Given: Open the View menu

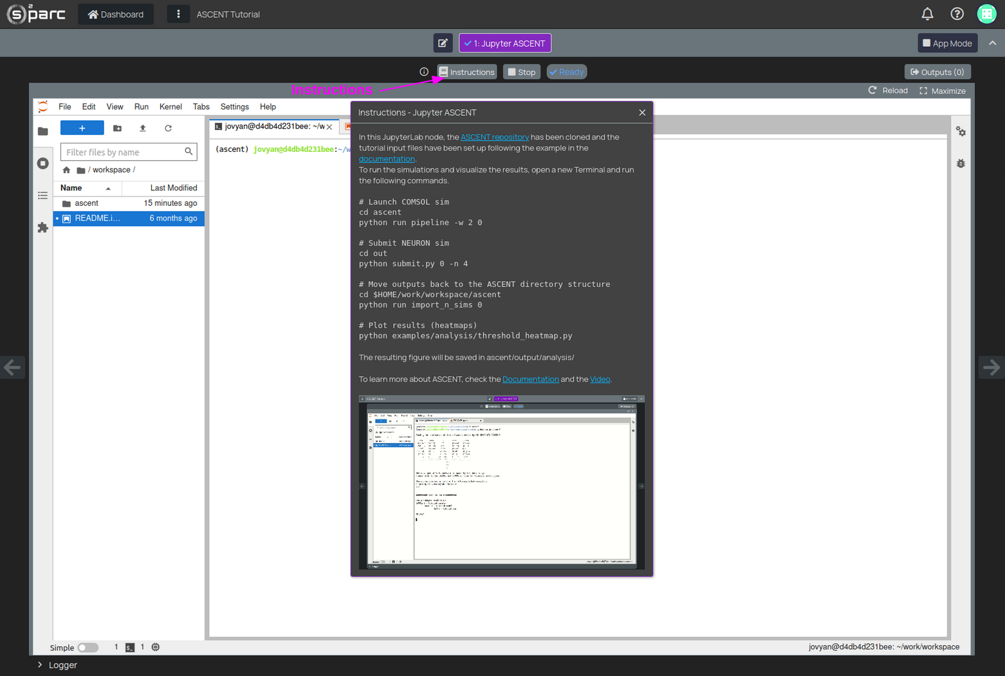Looking at the screenshot, I should [115, 107].
